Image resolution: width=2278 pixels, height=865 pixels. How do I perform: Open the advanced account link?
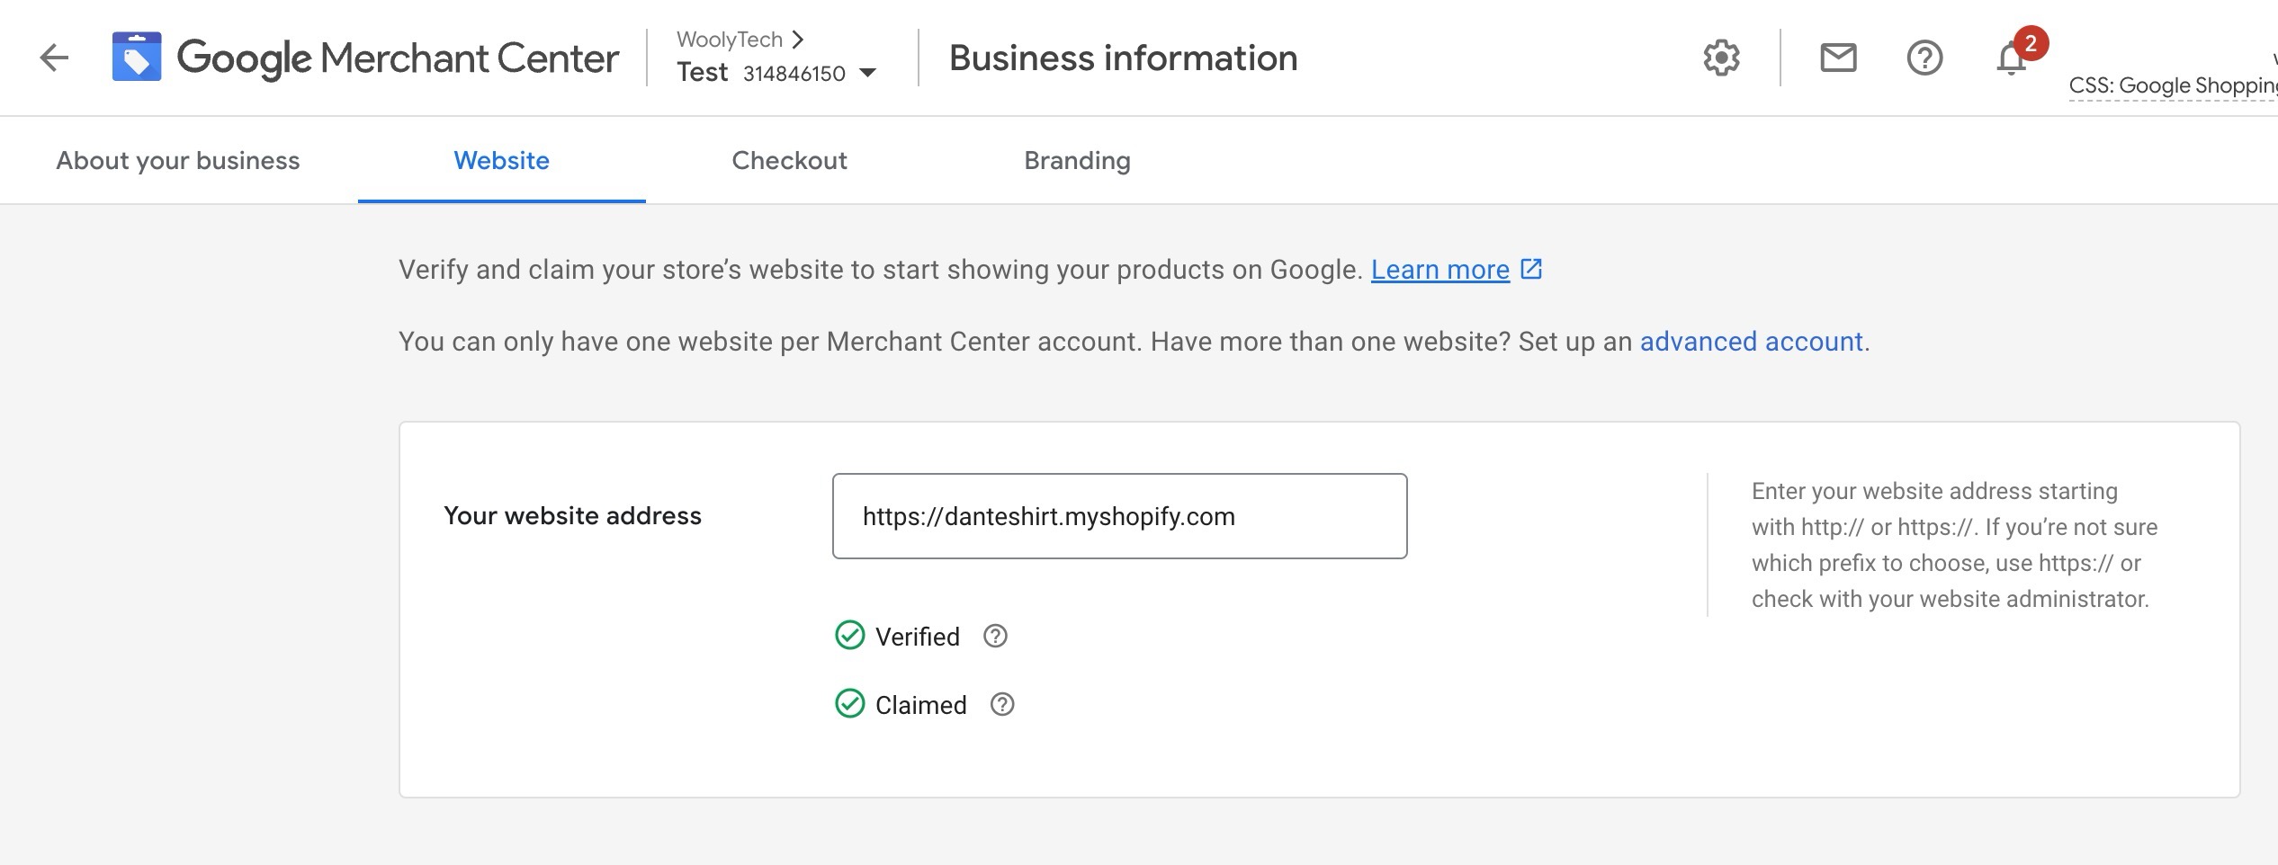(x=1751, y=342)
